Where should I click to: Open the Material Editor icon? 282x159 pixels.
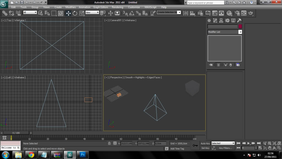click(x=229, y=13)
